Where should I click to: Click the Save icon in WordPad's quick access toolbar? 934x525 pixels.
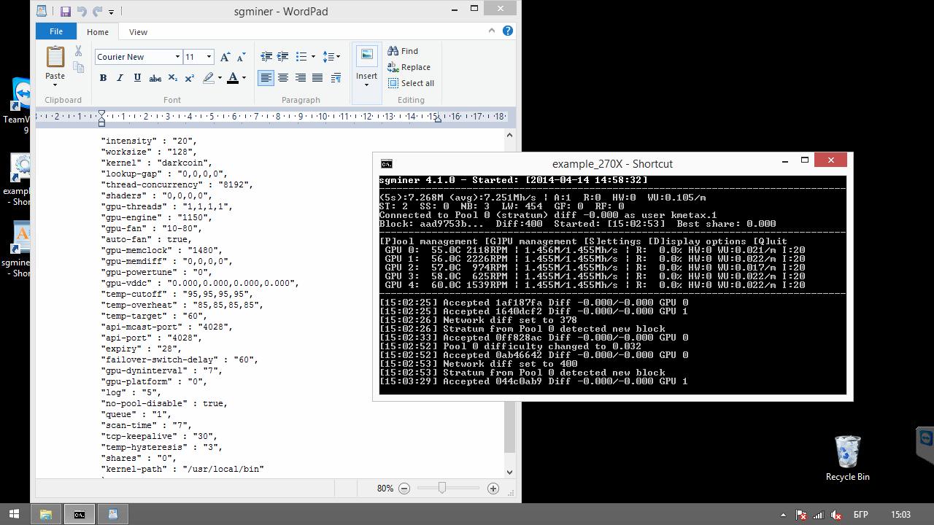(x=65, y=12)
